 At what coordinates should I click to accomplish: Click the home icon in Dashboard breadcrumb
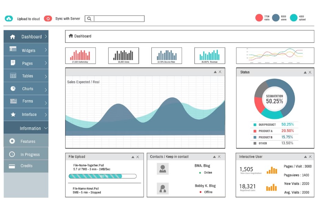click(71, 36)
